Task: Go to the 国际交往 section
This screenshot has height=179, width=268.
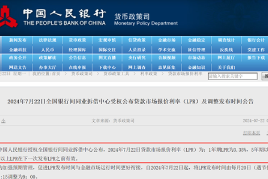Action: pos(107,50)
